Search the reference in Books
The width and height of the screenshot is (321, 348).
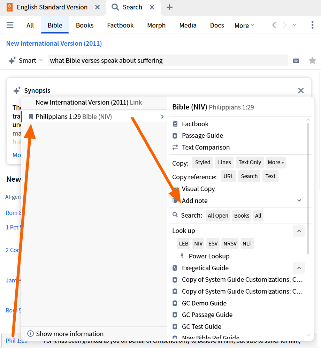click(x=242, y=216)
